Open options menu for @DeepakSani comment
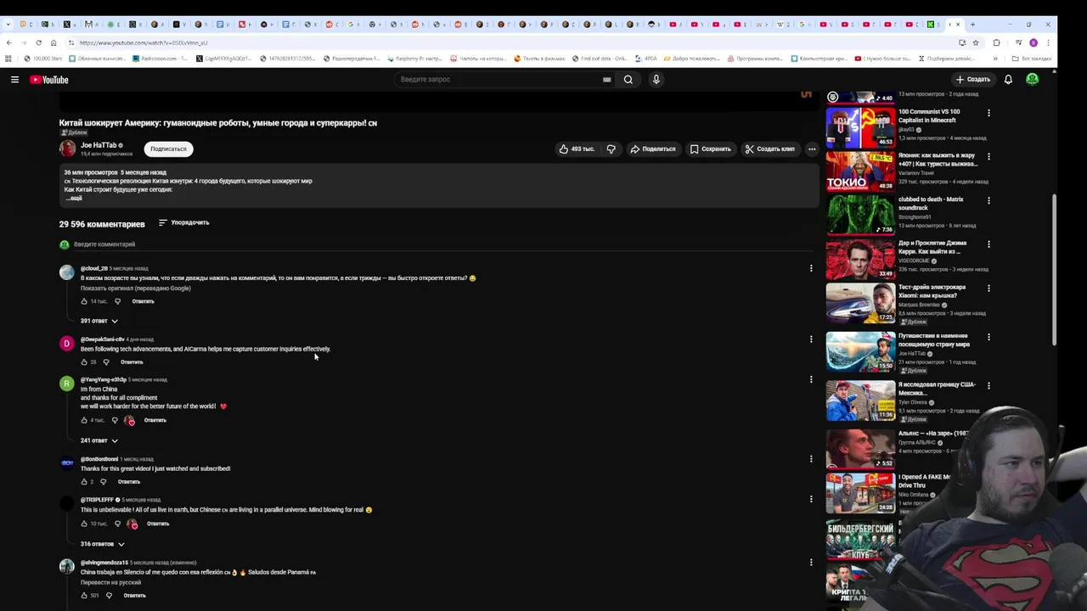The height and width of the screenshot is (611, 1087). point(811,339)
